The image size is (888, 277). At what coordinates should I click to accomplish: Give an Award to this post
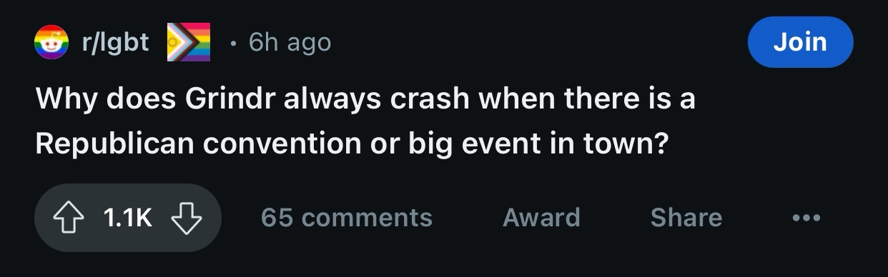pyautogui.click(x=541, y=217)
